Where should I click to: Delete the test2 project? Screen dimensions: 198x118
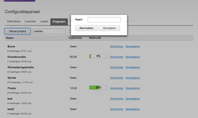coord(133,109)
